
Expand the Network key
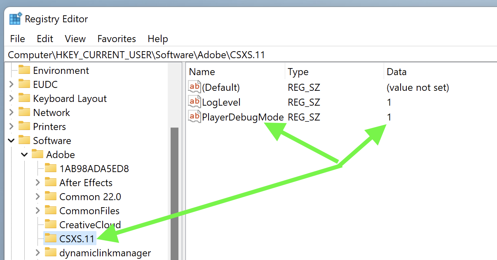(x=11, y=113)
